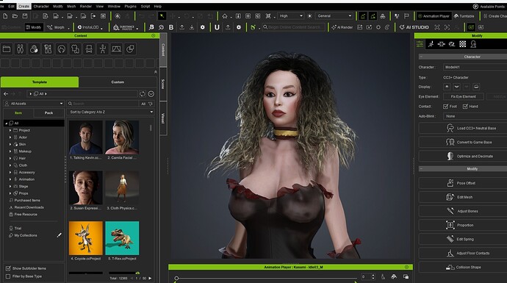Expand the Makeup tree node
507x283 pixels.
tap(10, 151)
